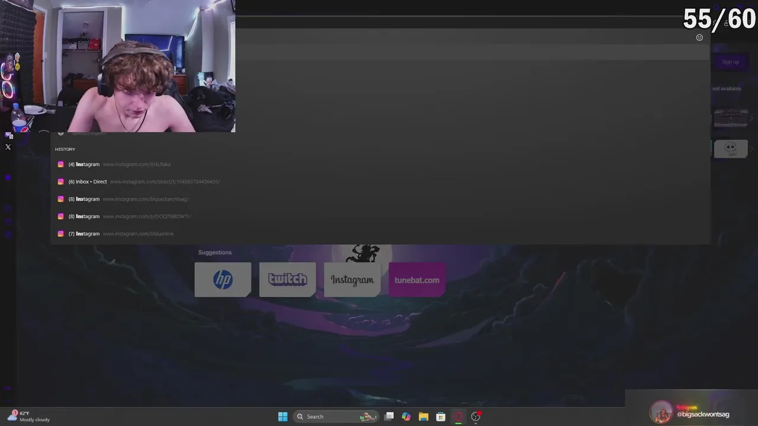
Task: Open Inbox • Direct history entry
Action: coord(380,182)
